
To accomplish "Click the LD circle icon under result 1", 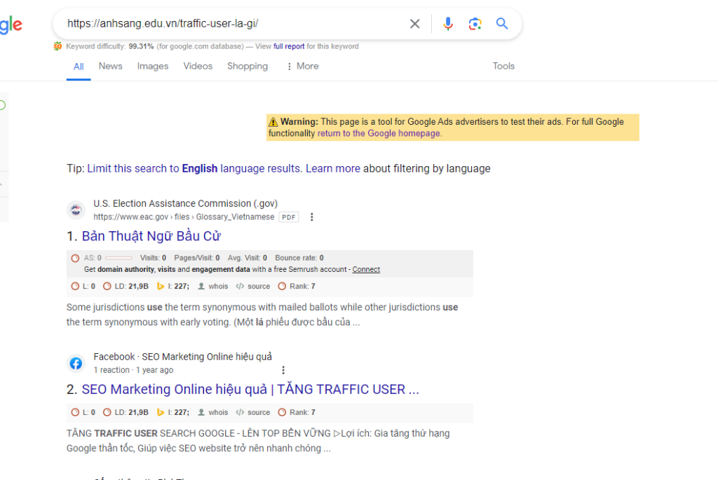I will 107,287.
